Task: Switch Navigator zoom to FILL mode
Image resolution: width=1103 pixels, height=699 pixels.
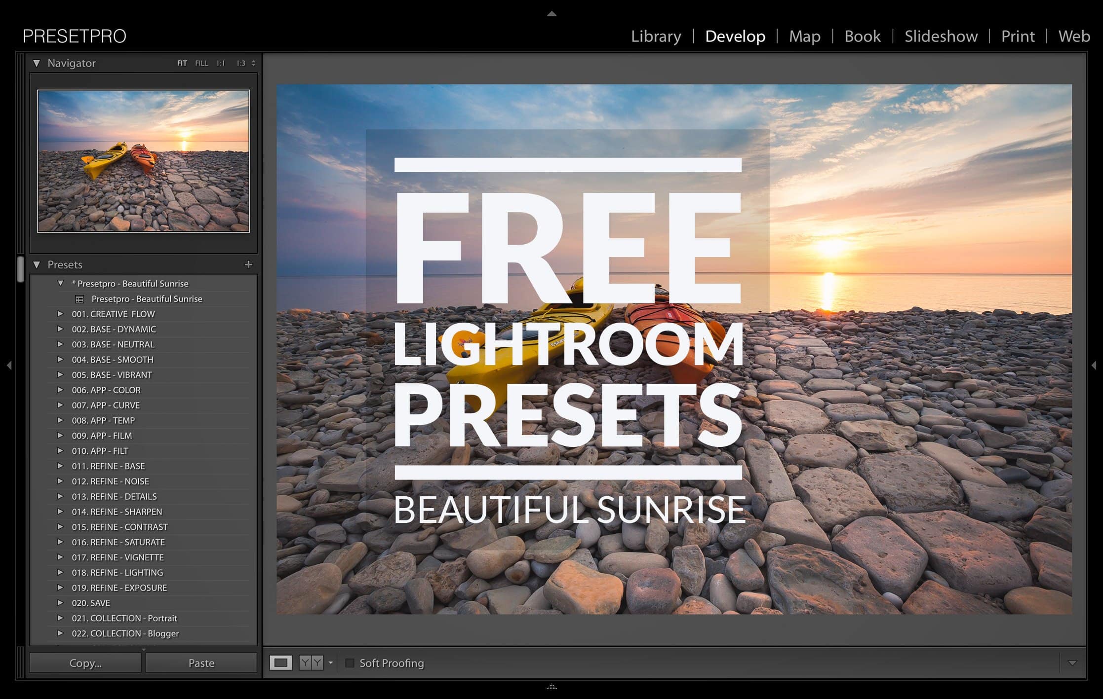Action: [201, 63]
